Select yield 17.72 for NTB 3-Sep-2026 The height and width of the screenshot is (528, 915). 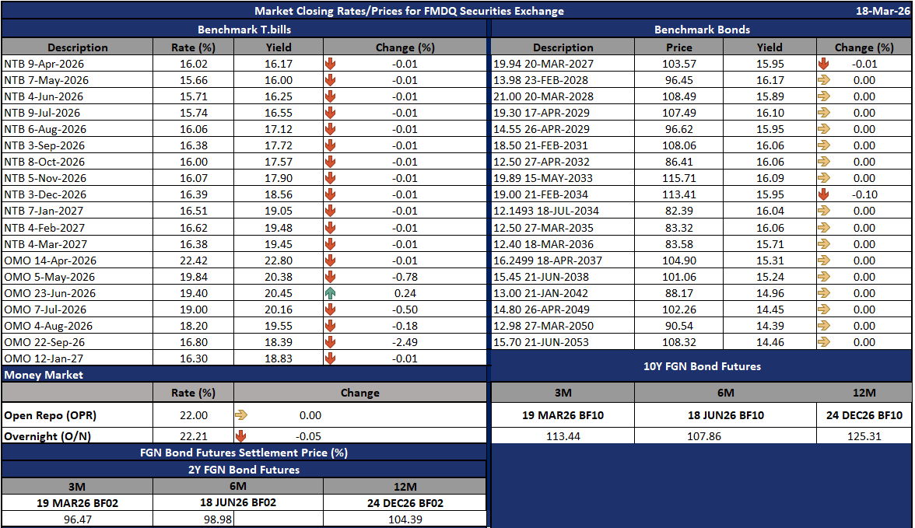click(279, 145)
